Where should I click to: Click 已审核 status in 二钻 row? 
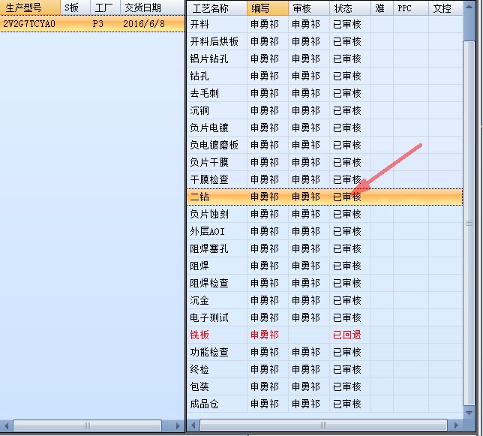[x=350, y=197]
